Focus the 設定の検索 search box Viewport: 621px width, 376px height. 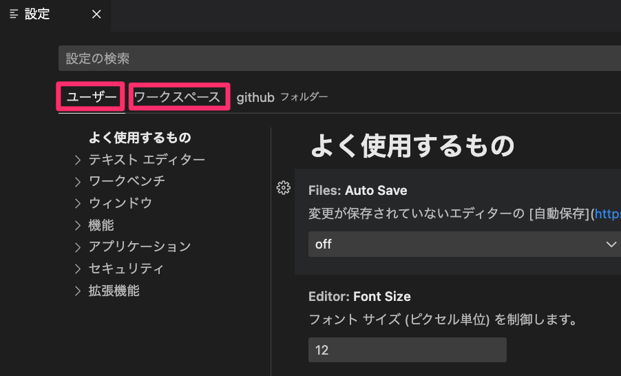pos(337,59)
